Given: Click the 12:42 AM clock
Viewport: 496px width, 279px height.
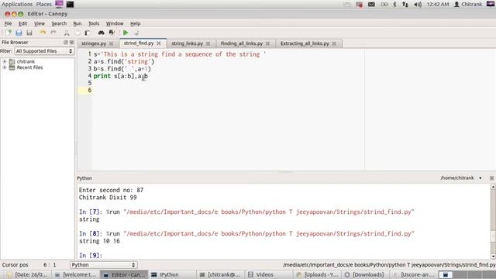Looking at the screenshot, I should (438, 5).
